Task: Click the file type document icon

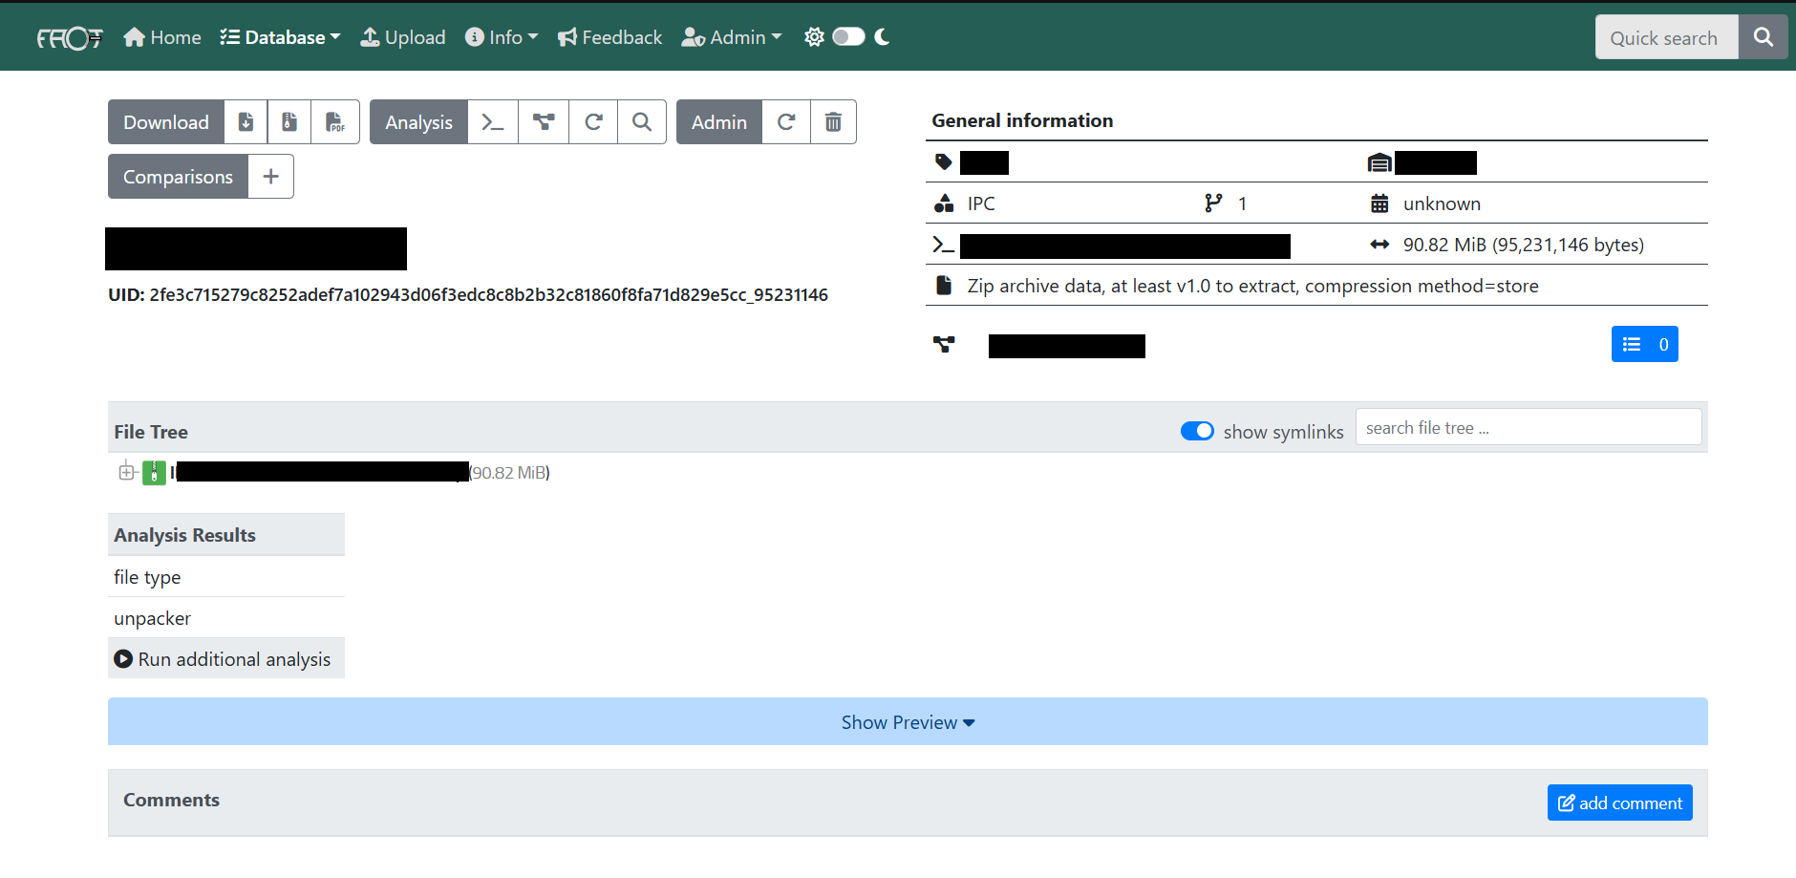Action: 944,286
